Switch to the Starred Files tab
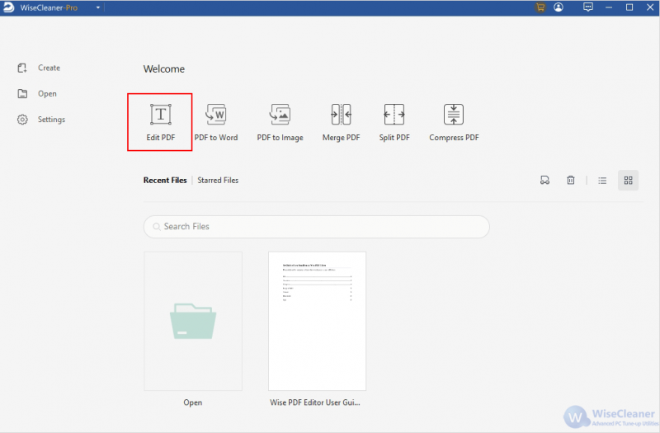The height and width of the screenshot is (433, 660). [x=218, y=180]
